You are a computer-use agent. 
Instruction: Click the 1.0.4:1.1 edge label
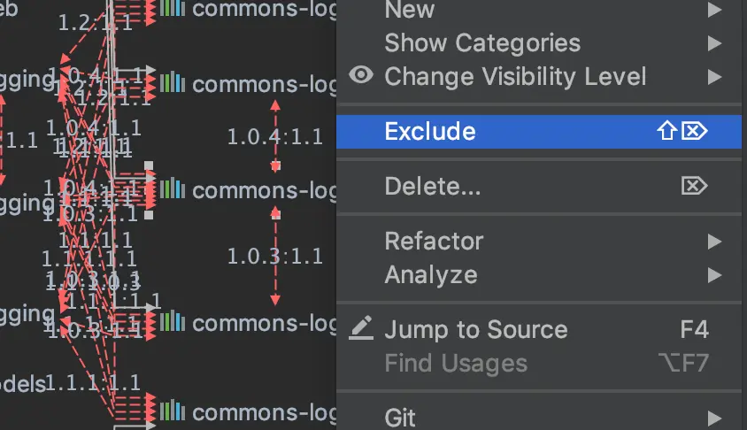pyautogui.click(x=274, y=136)
